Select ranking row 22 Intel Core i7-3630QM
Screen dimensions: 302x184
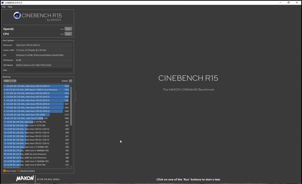[x=36, y=161]
